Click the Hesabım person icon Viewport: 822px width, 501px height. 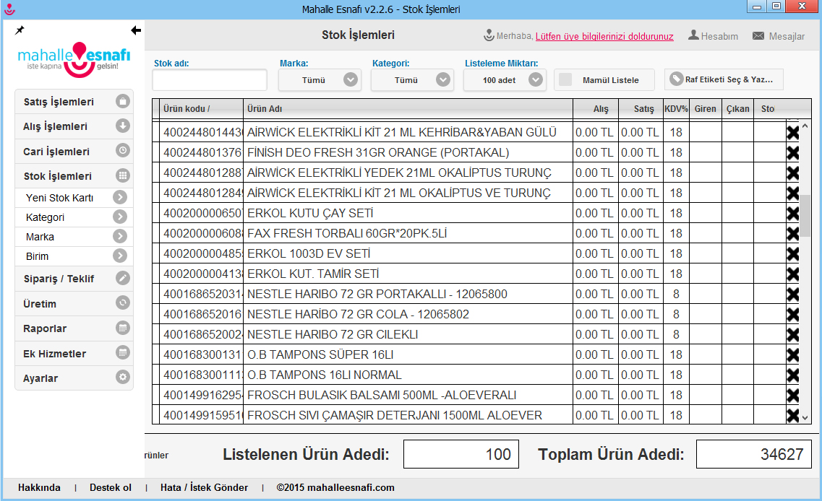(693, 35)
